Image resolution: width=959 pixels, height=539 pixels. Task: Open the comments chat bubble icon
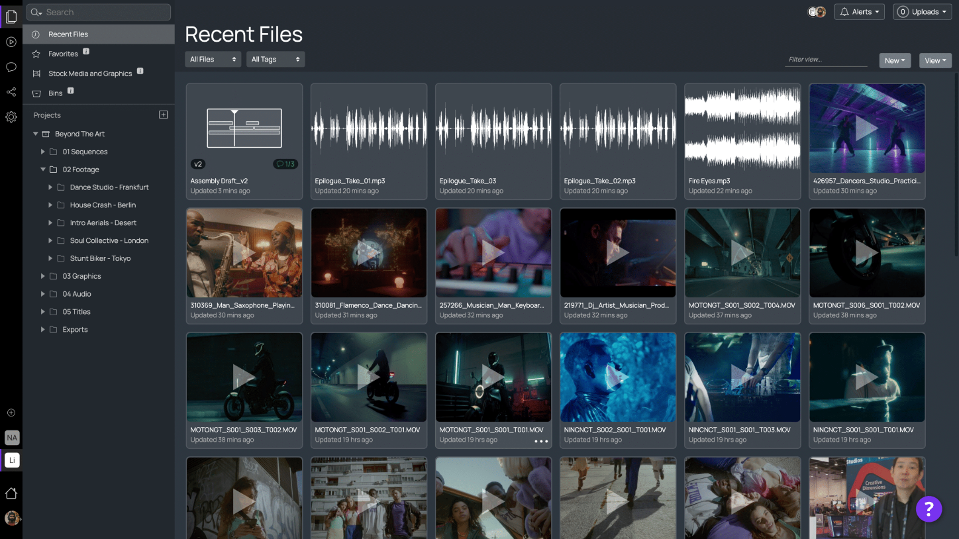[11, 67]
